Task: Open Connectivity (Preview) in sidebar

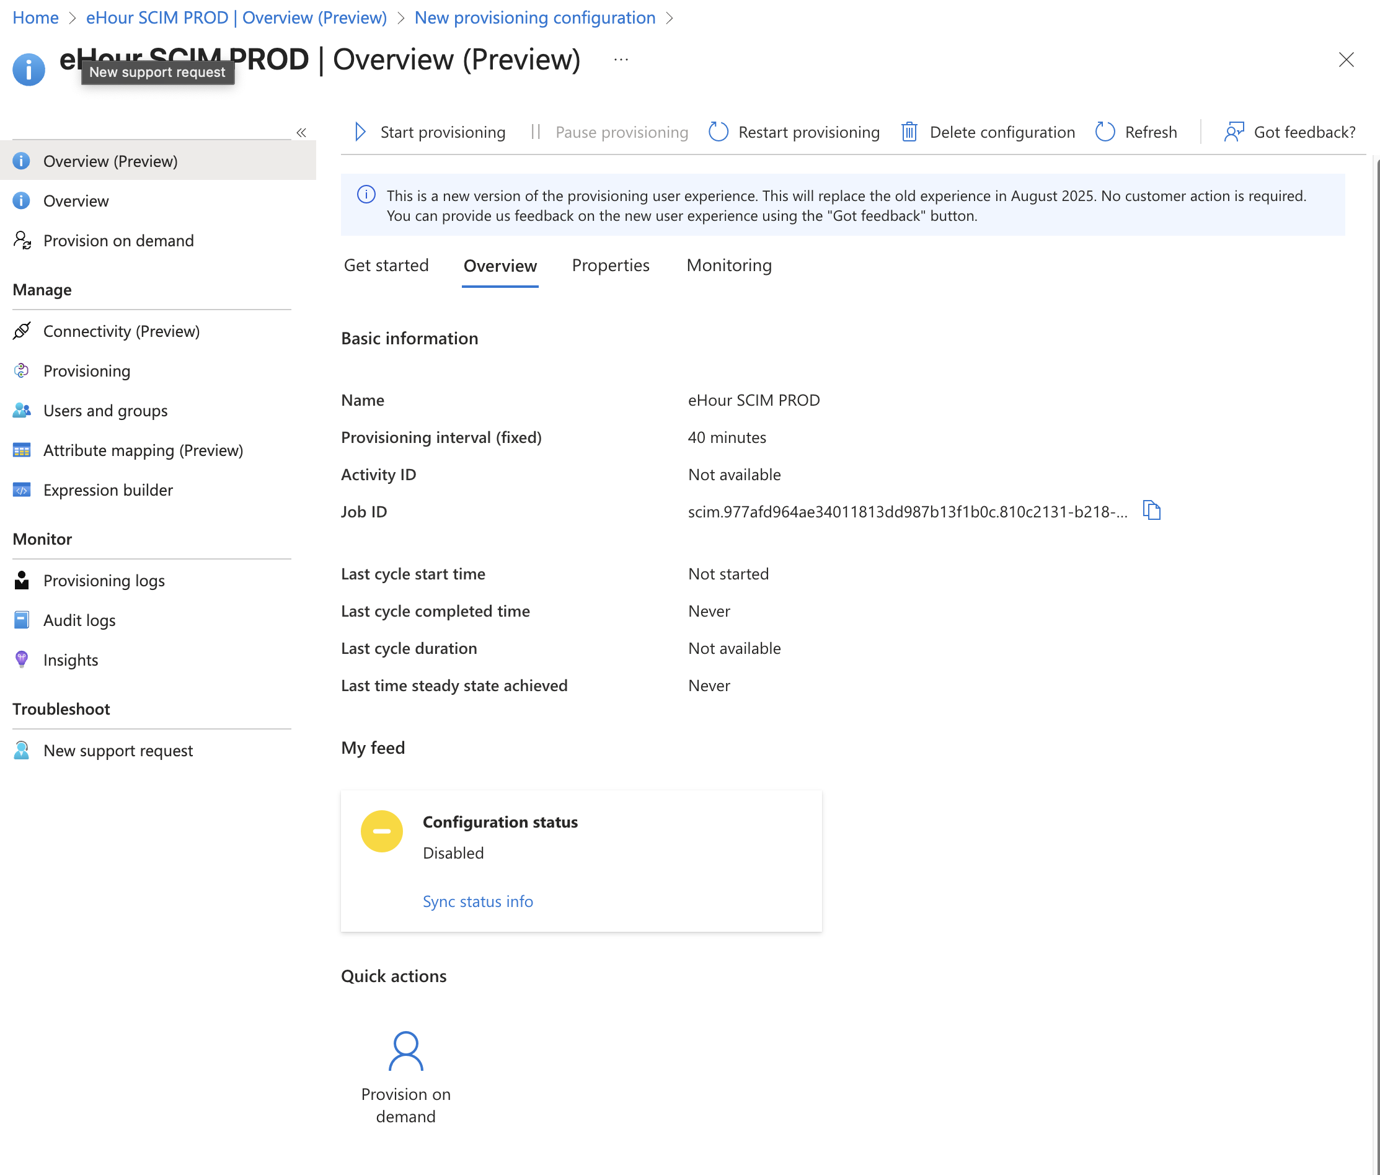Action: pyautogui.click(x=121, y=331)
